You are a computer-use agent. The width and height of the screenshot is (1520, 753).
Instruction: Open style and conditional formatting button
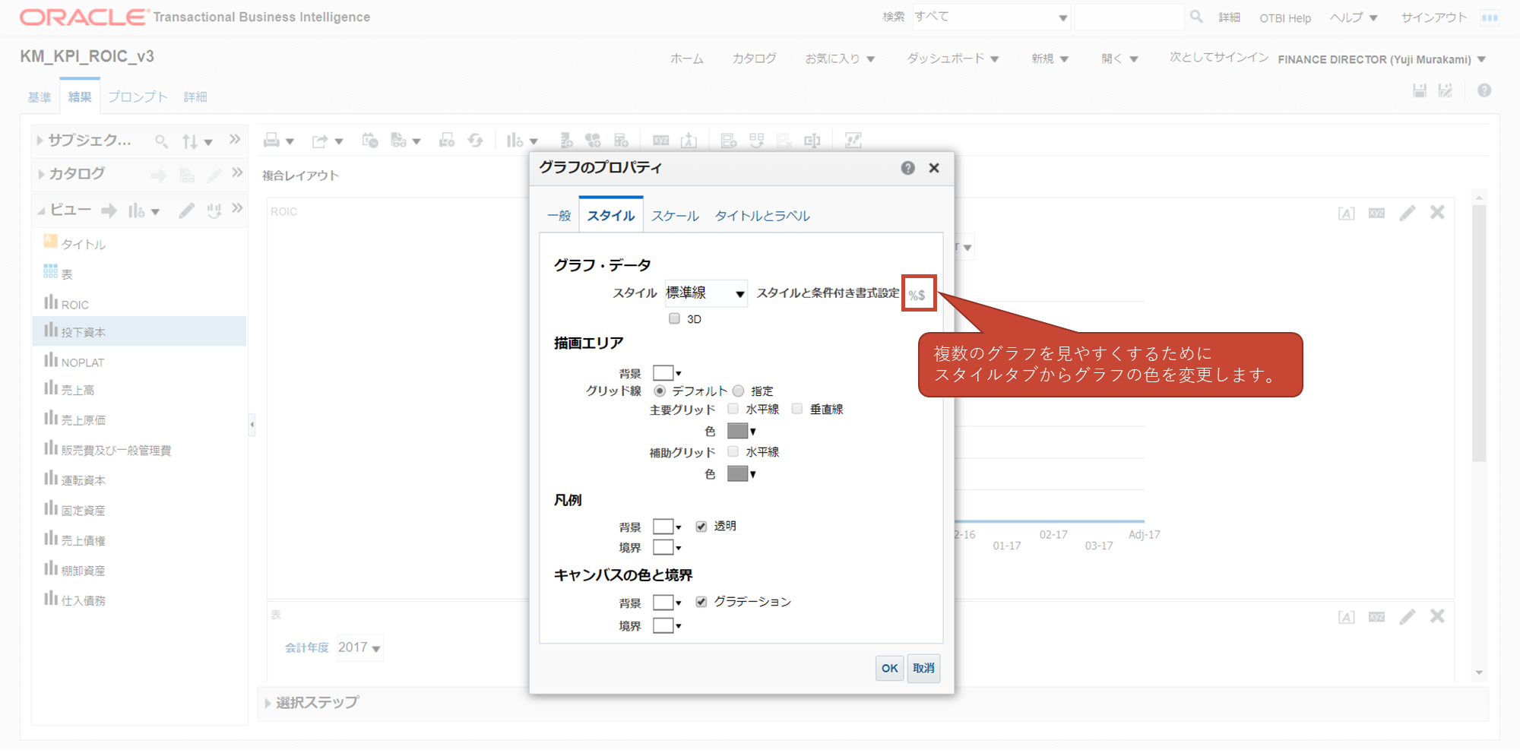coord(917,294)
